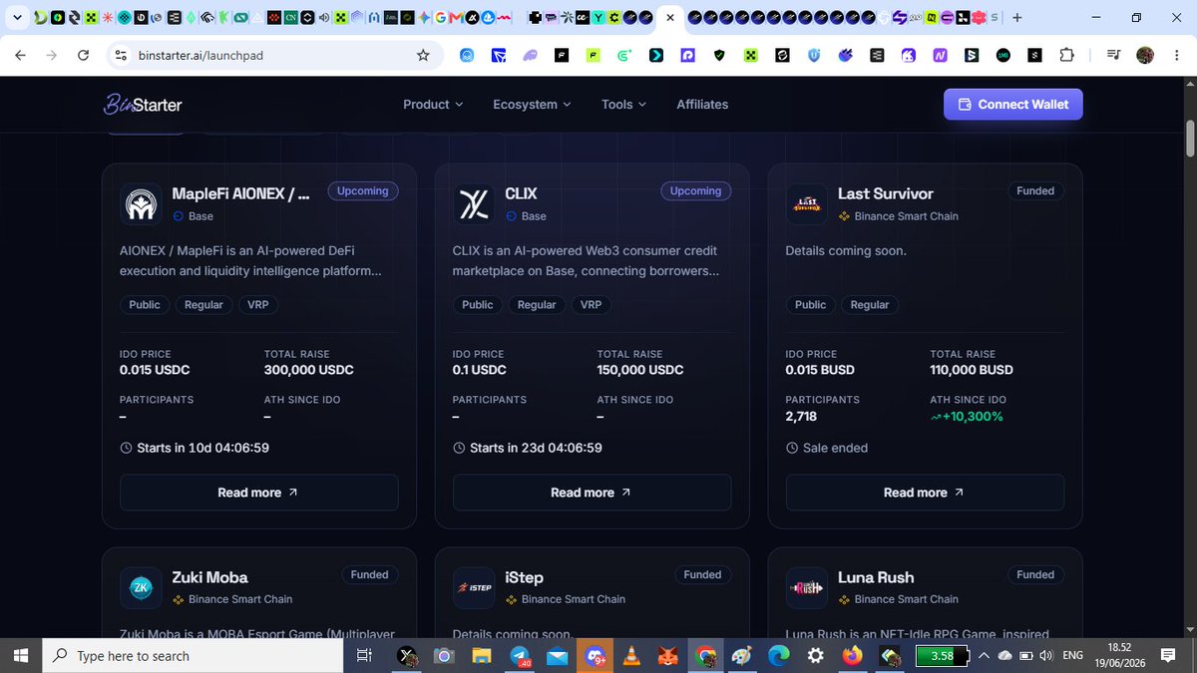Go back to the previous page
The height and width of the screenshot is (673, 1197).
coord(20,56)
